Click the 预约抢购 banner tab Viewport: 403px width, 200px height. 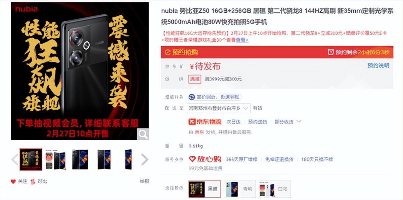point(181,52)
